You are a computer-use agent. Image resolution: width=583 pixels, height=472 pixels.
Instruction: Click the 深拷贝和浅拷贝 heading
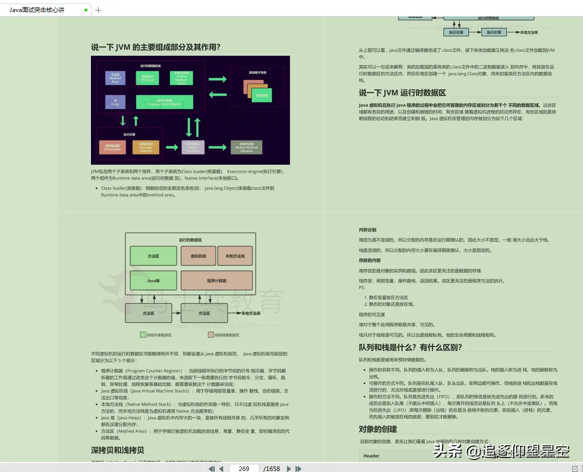tap(118, 450)
